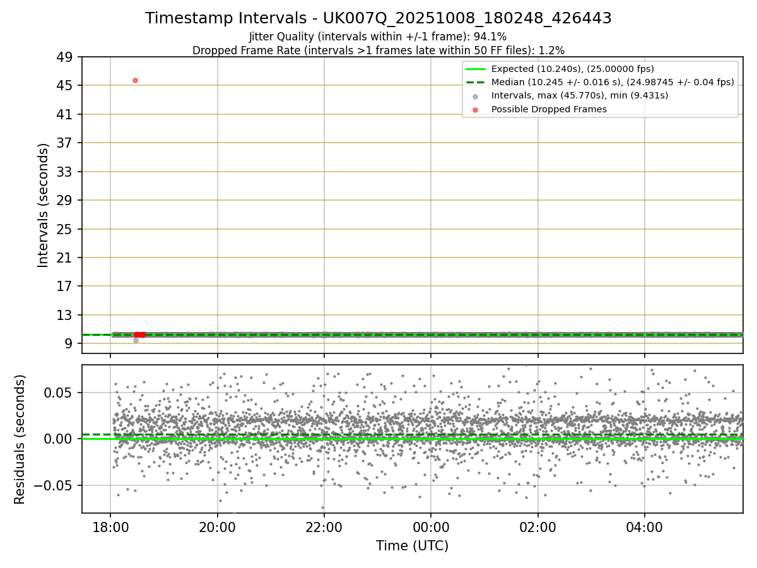Screen dimensions: 757x568
Task: Click the red outlier point near 45 seconds
Action: point(135,80)
